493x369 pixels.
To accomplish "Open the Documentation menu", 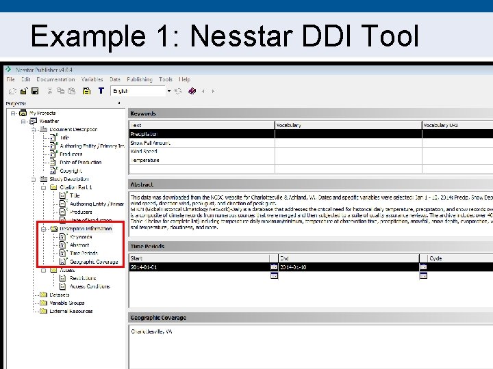I will click(x=55, y=79).
